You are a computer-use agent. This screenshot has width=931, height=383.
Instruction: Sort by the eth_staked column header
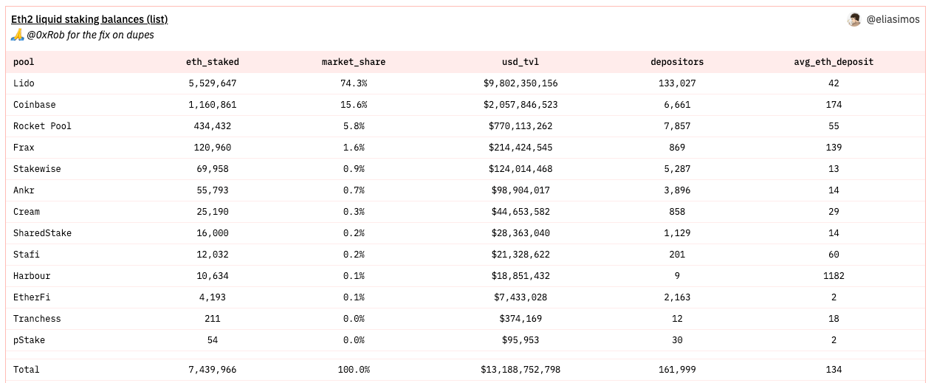[213, 62]
